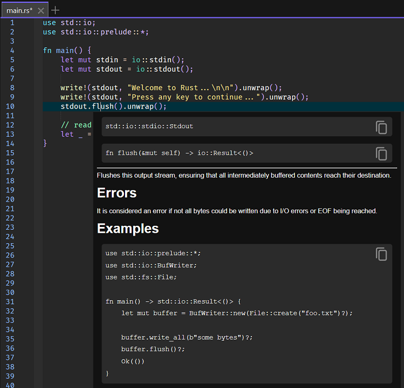Click 'stdout.flush().unwrap();' highlighted line
The height and width of the screenshot is (388, 404).
(114, 106)
